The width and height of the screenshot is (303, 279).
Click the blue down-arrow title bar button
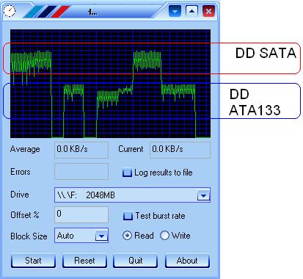pyautogui.click(x=175, y=11)
